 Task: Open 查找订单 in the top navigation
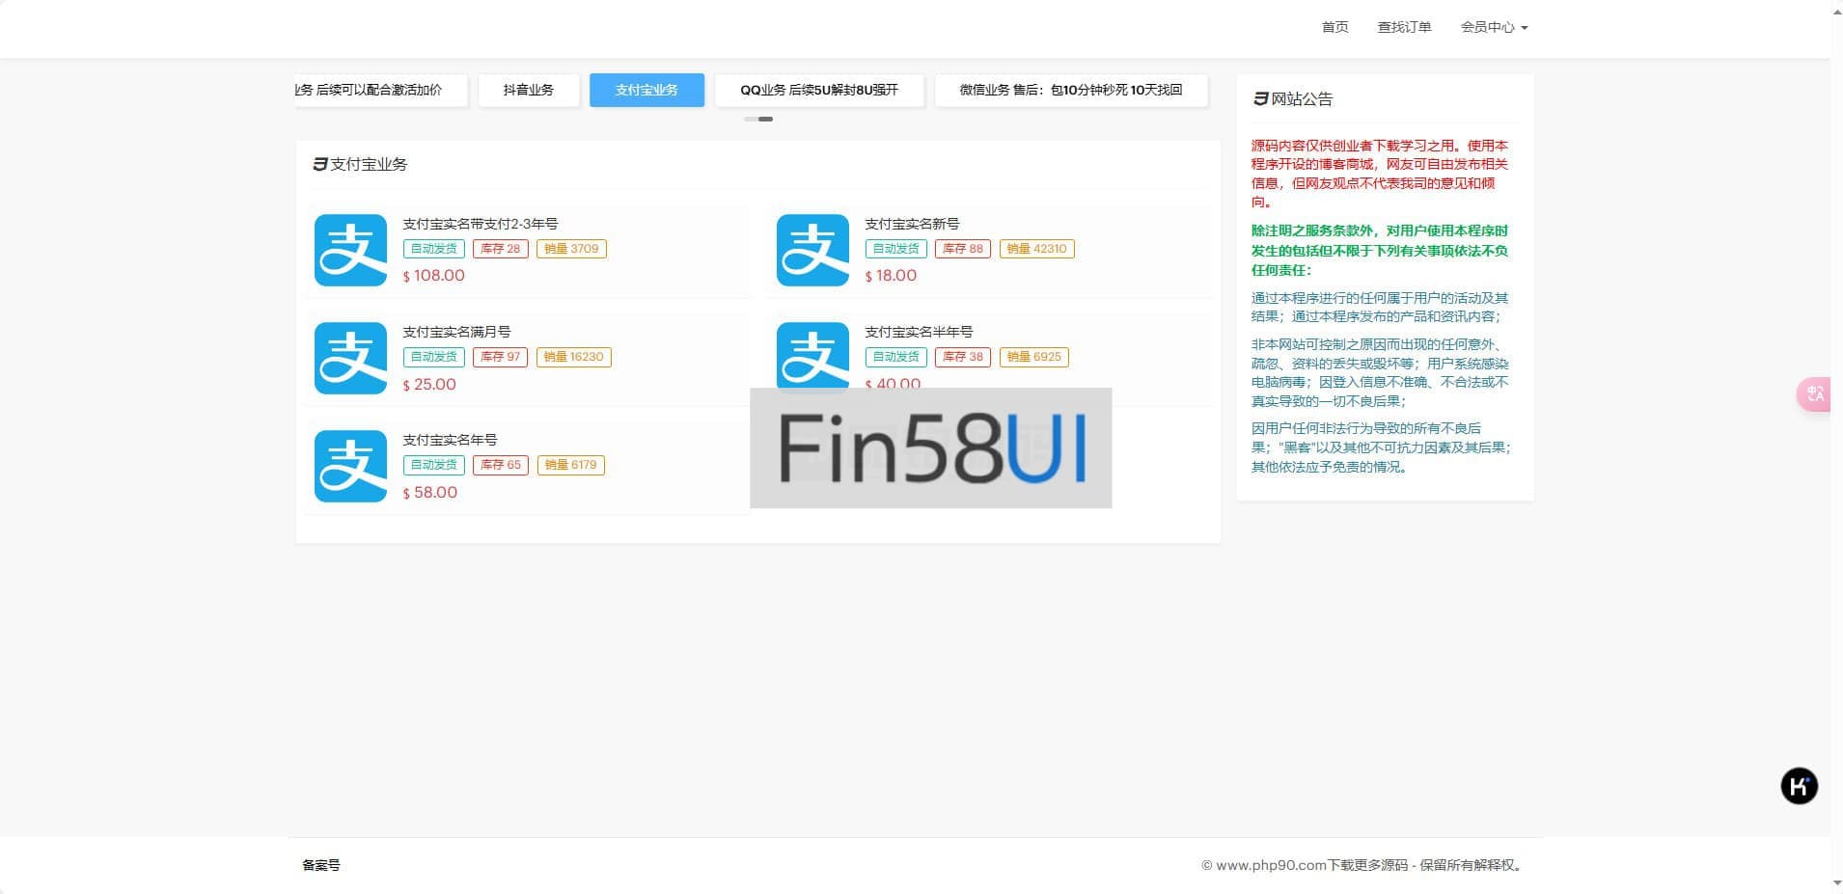(x=1404, y=27)
